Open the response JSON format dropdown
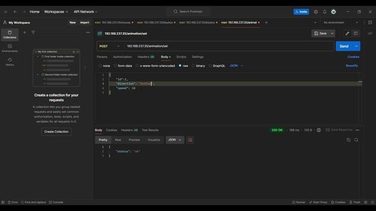The height and width of the screenshot is (211, 376). (x=175, y=140)
